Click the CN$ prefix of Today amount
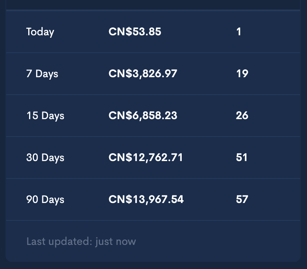The height and width of the screenshot is (269, 307). [120, 32]
